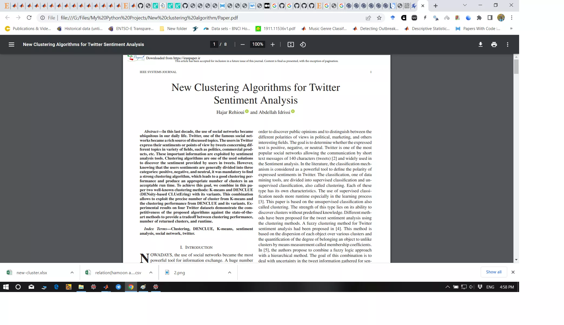Open the Historical data bookmark

(x=80, y=29)
